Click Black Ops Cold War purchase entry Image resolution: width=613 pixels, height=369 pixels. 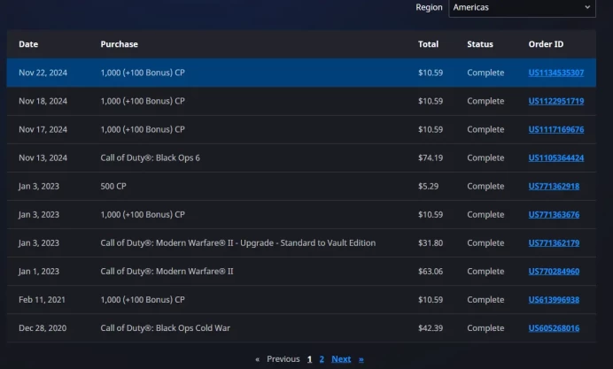click(x=165, y=328)
